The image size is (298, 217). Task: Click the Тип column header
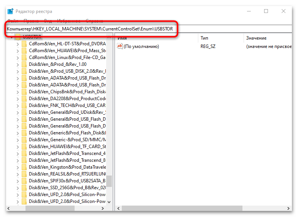point(204,38)
